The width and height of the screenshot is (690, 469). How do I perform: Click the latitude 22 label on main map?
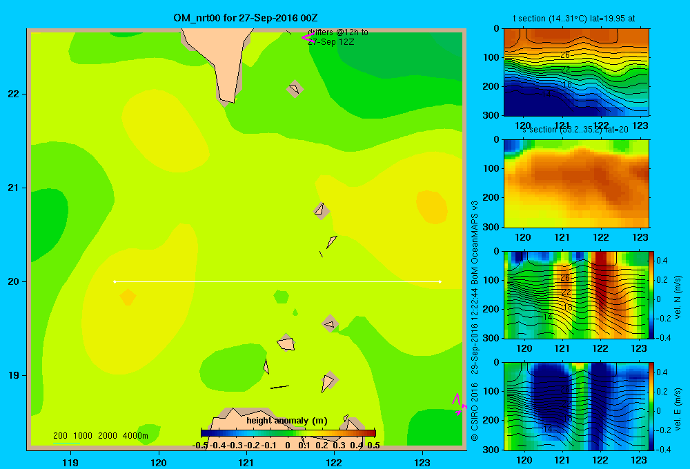(14, 94)
